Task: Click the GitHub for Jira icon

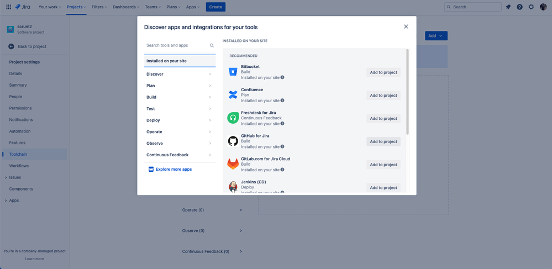Action: [233, 141]
